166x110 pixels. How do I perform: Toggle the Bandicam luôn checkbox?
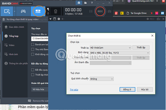[33, 44]
